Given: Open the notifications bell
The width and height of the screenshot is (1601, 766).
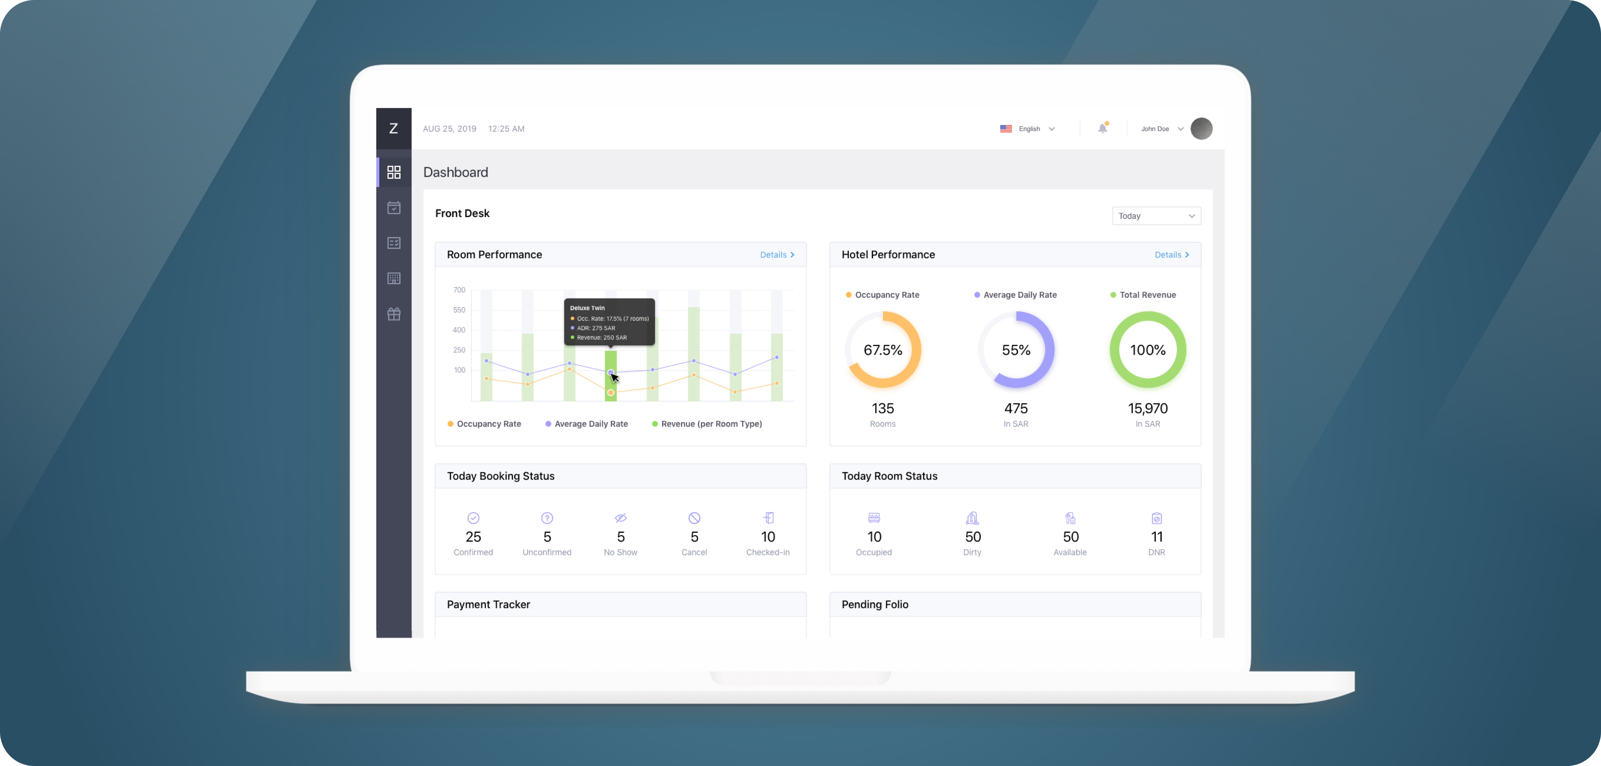Looking at the screenshot, I should tap(1102, 129).
